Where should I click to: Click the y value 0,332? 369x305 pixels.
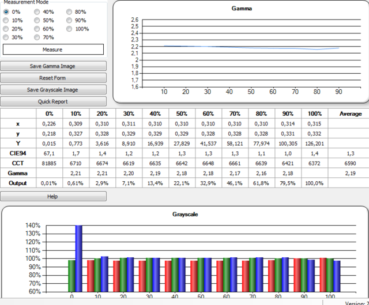tap(314, 134)
